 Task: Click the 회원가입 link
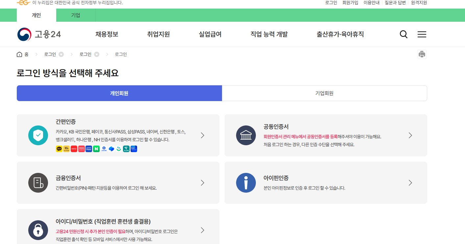pyautogui.click(x=349, y=3)
